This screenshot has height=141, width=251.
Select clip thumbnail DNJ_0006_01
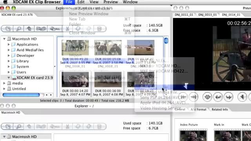[75, 48]
